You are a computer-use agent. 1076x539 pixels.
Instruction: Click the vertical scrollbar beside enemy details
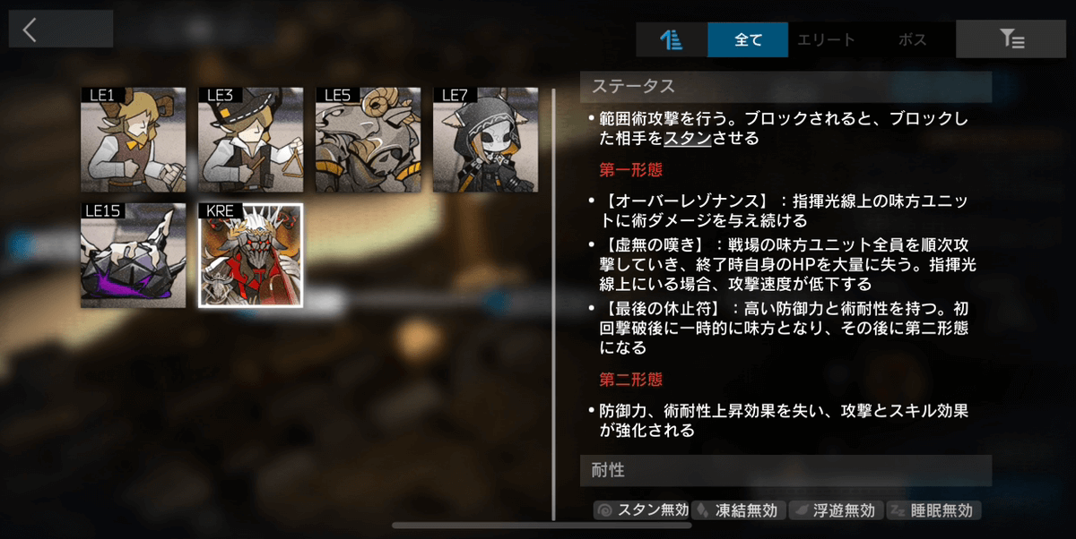tap(554, 304)
